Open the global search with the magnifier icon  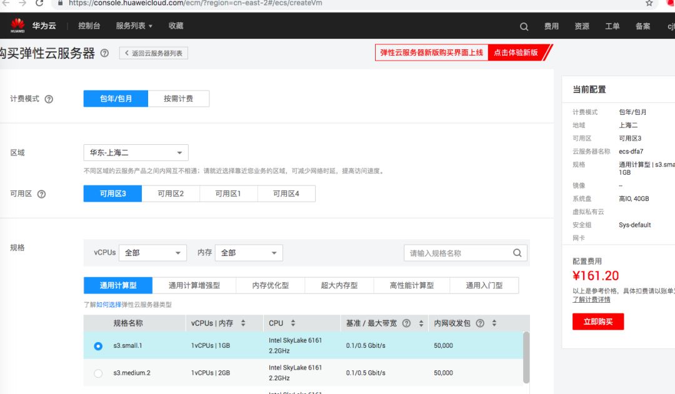524,26
